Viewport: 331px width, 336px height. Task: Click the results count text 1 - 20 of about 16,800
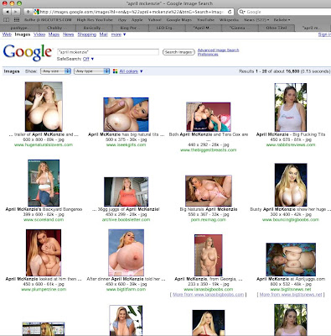(277, 71)
